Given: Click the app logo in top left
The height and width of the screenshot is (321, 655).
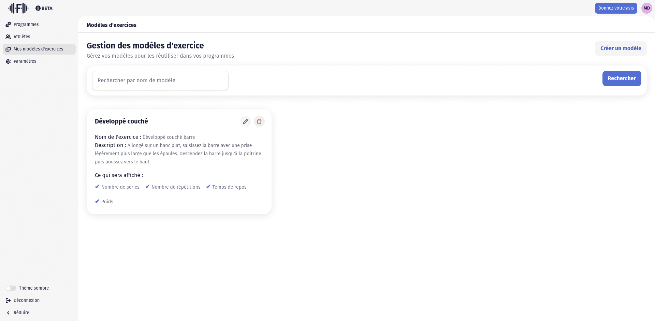Looking at the screenshot, I should [18, 8].
